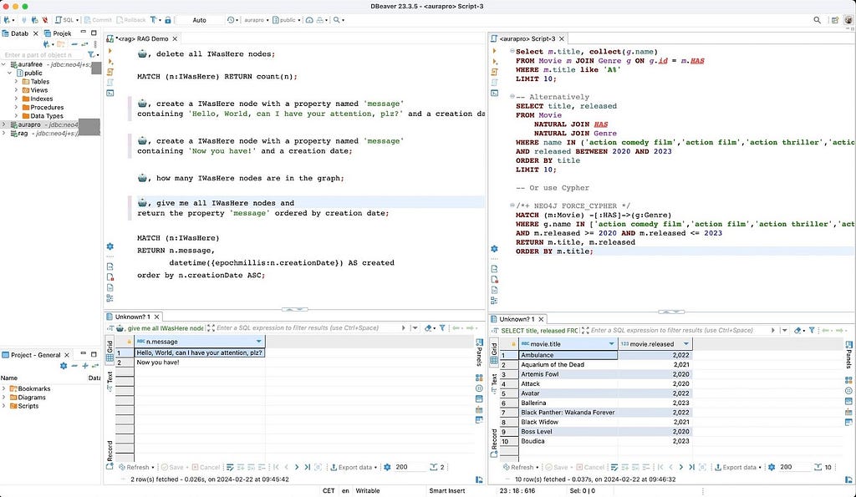Go to next page in left results
856x497 pixels.
pos(297,467)
